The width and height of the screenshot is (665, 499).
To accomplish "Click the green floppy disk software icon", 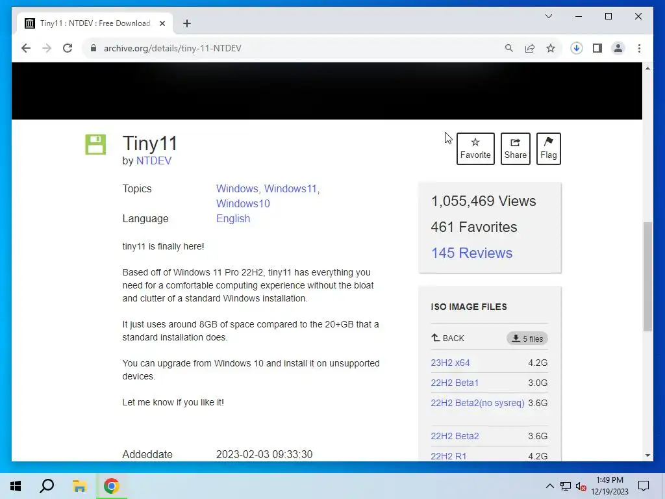I will [95, 144].
